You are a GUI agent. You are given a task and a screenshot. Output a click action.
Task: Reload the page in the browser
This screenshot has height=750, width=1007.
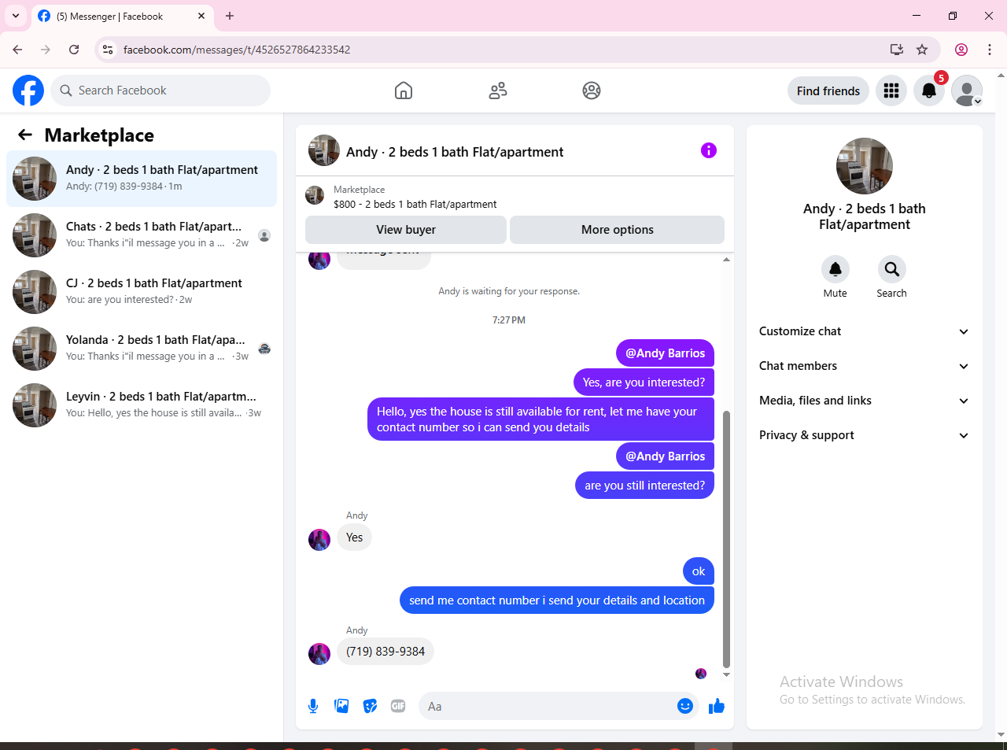[x=74, y=50]
